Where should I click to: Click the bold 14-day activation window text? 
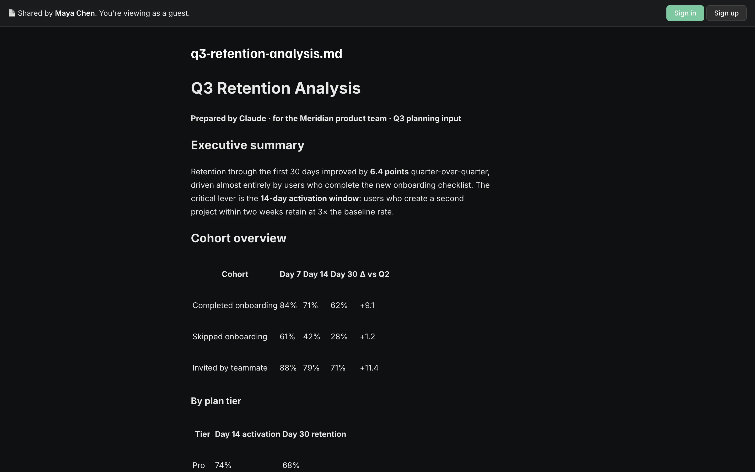[x=310, y=199]
